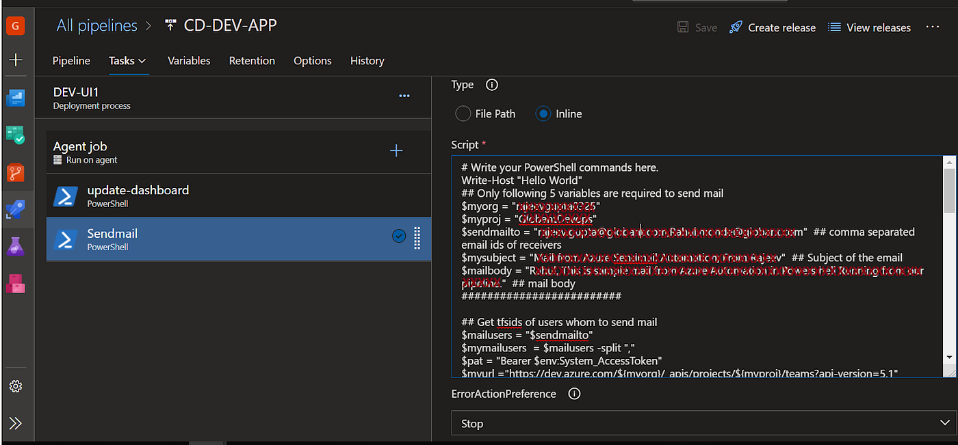
Task: Open the History tab
Action: click(367, 61)
